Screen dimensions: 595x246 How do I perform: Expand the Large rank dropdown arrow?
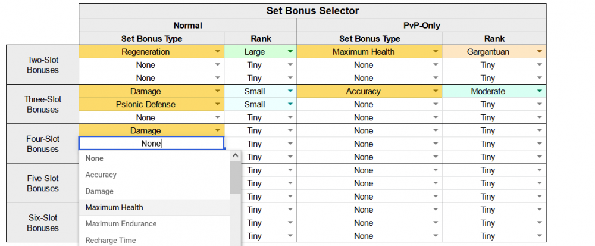coord(290,52)
